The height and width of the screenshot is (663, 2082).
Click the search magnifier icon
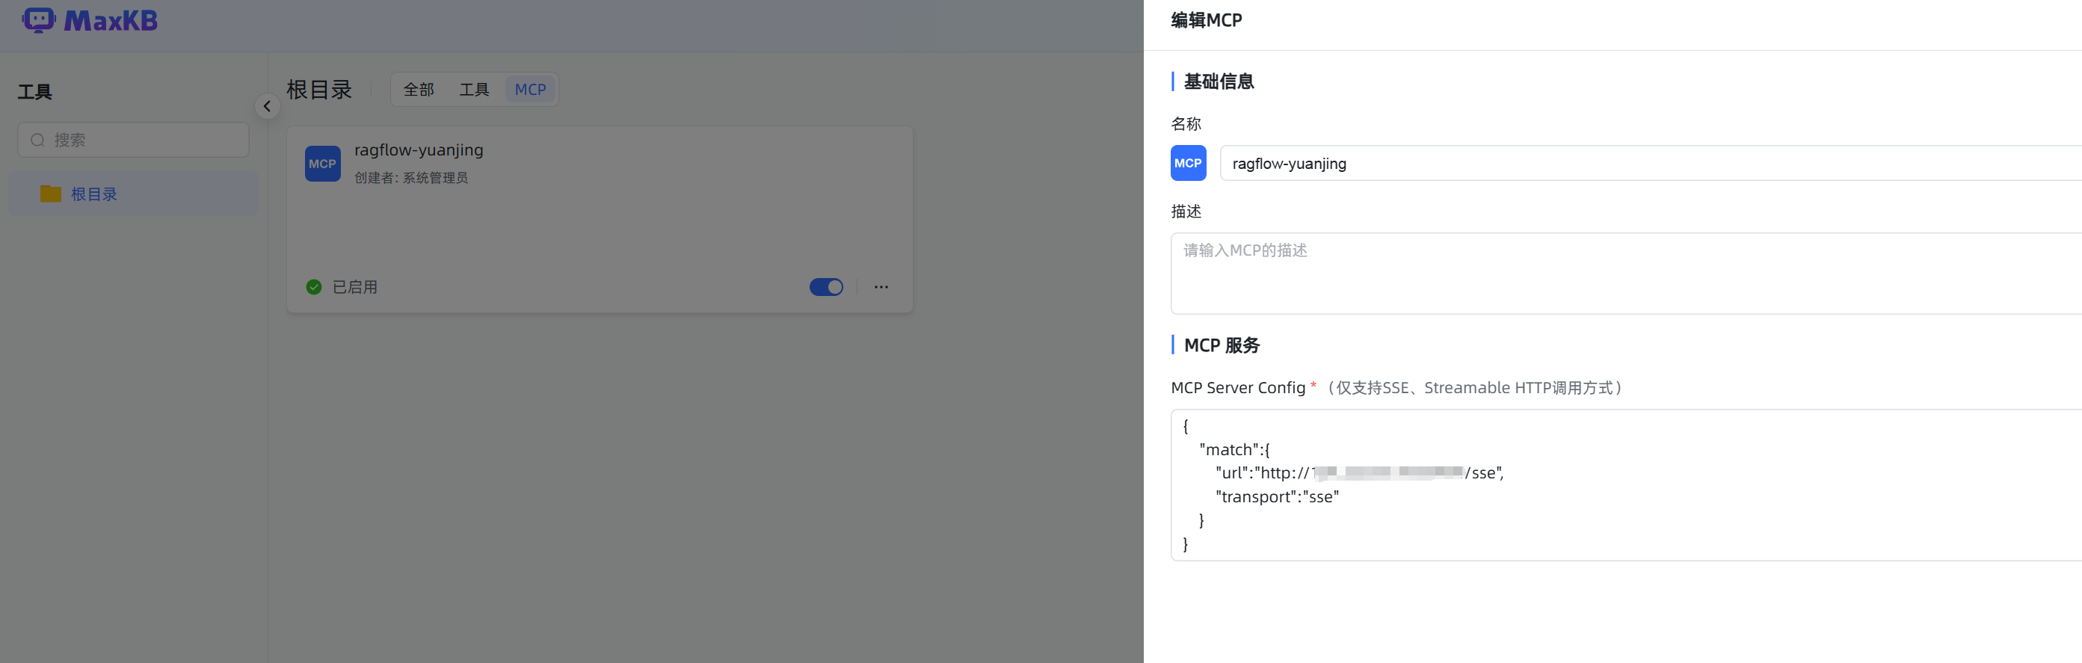(37, 140)
